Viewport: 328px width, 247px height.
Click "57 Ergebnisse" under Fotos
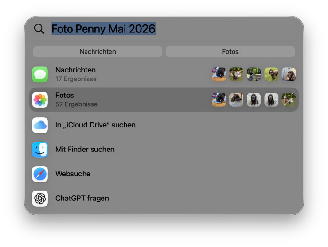(x=76, y=104)
